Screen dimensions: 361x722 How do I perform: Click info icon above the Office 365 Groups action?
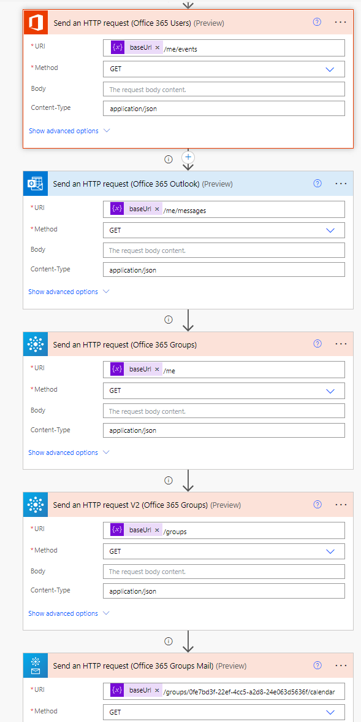click(169, 319)
